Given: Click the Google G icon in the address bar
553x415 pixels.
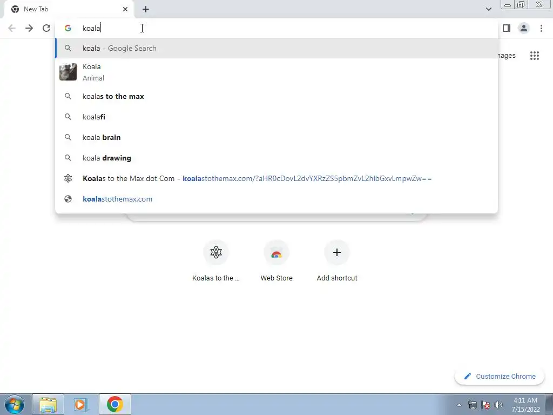Looking at the screenshot, I should point(68,28).
